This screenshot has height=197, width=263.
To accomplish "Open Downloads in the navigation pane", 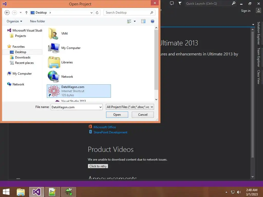I will [20, 57].
